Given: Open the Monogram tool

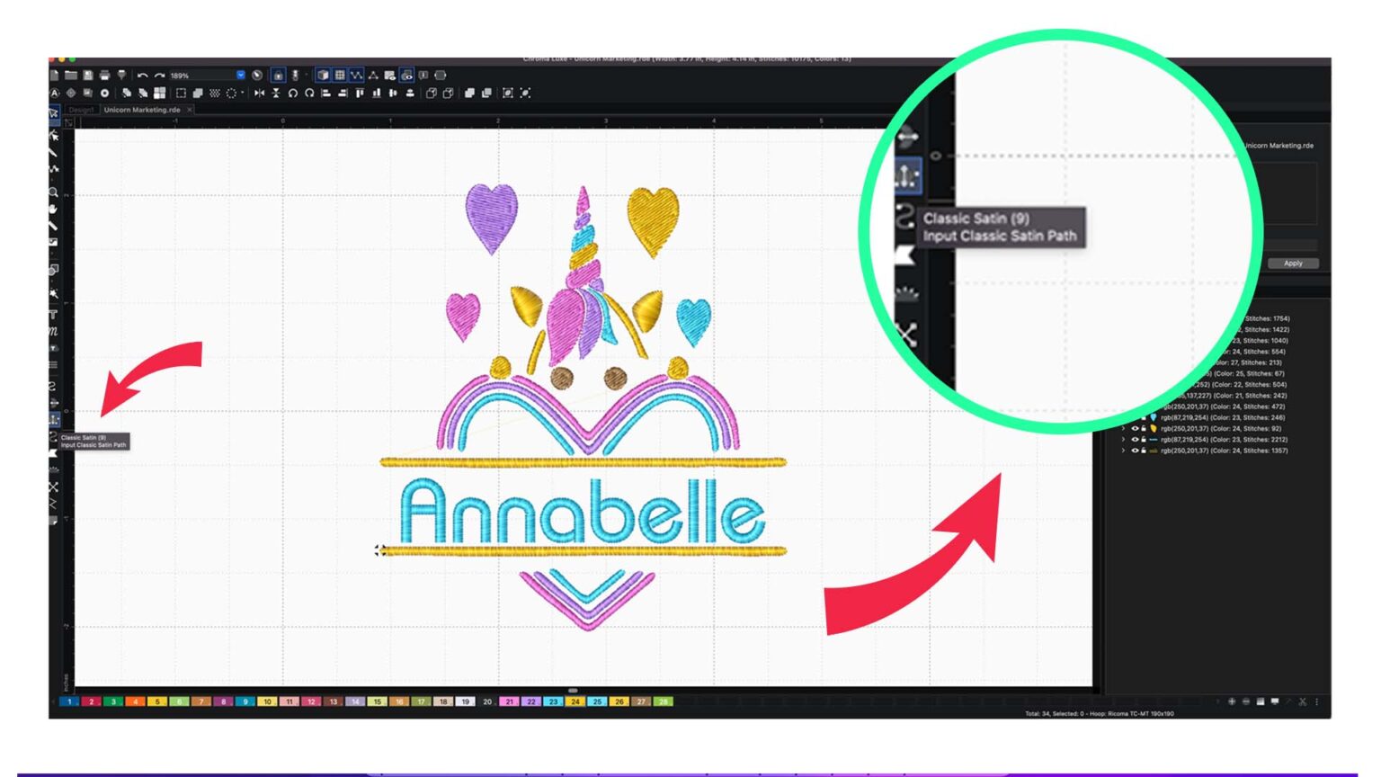Looking at the screenshot, I should point(53,331).
